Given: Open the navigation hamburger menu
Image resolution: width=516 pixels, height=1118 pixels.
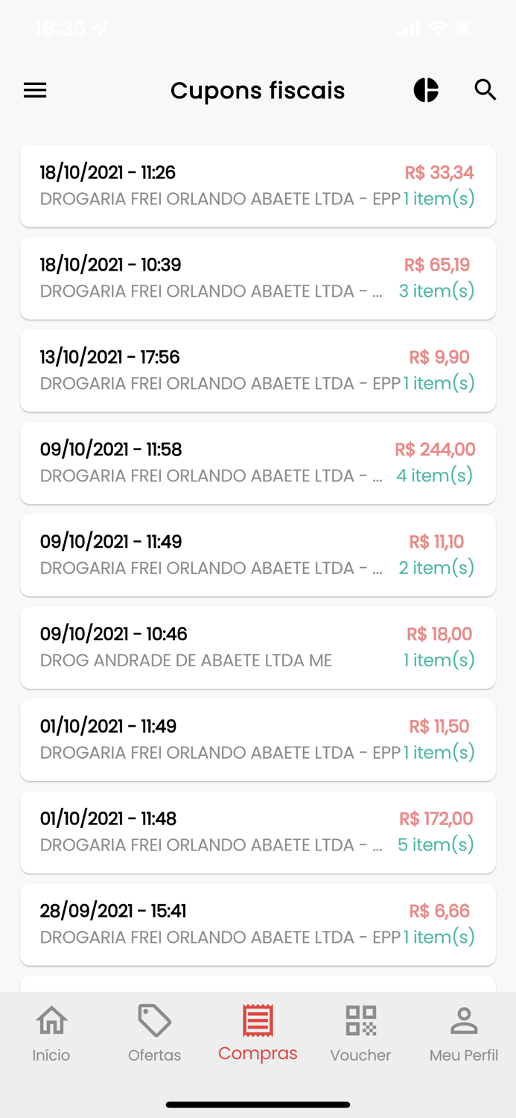Looking at the screenshot, I should [34, 90].
